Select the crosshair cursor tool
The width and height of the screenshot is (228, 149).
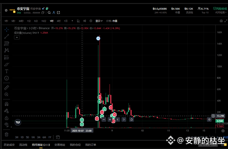tap(7, 30)
